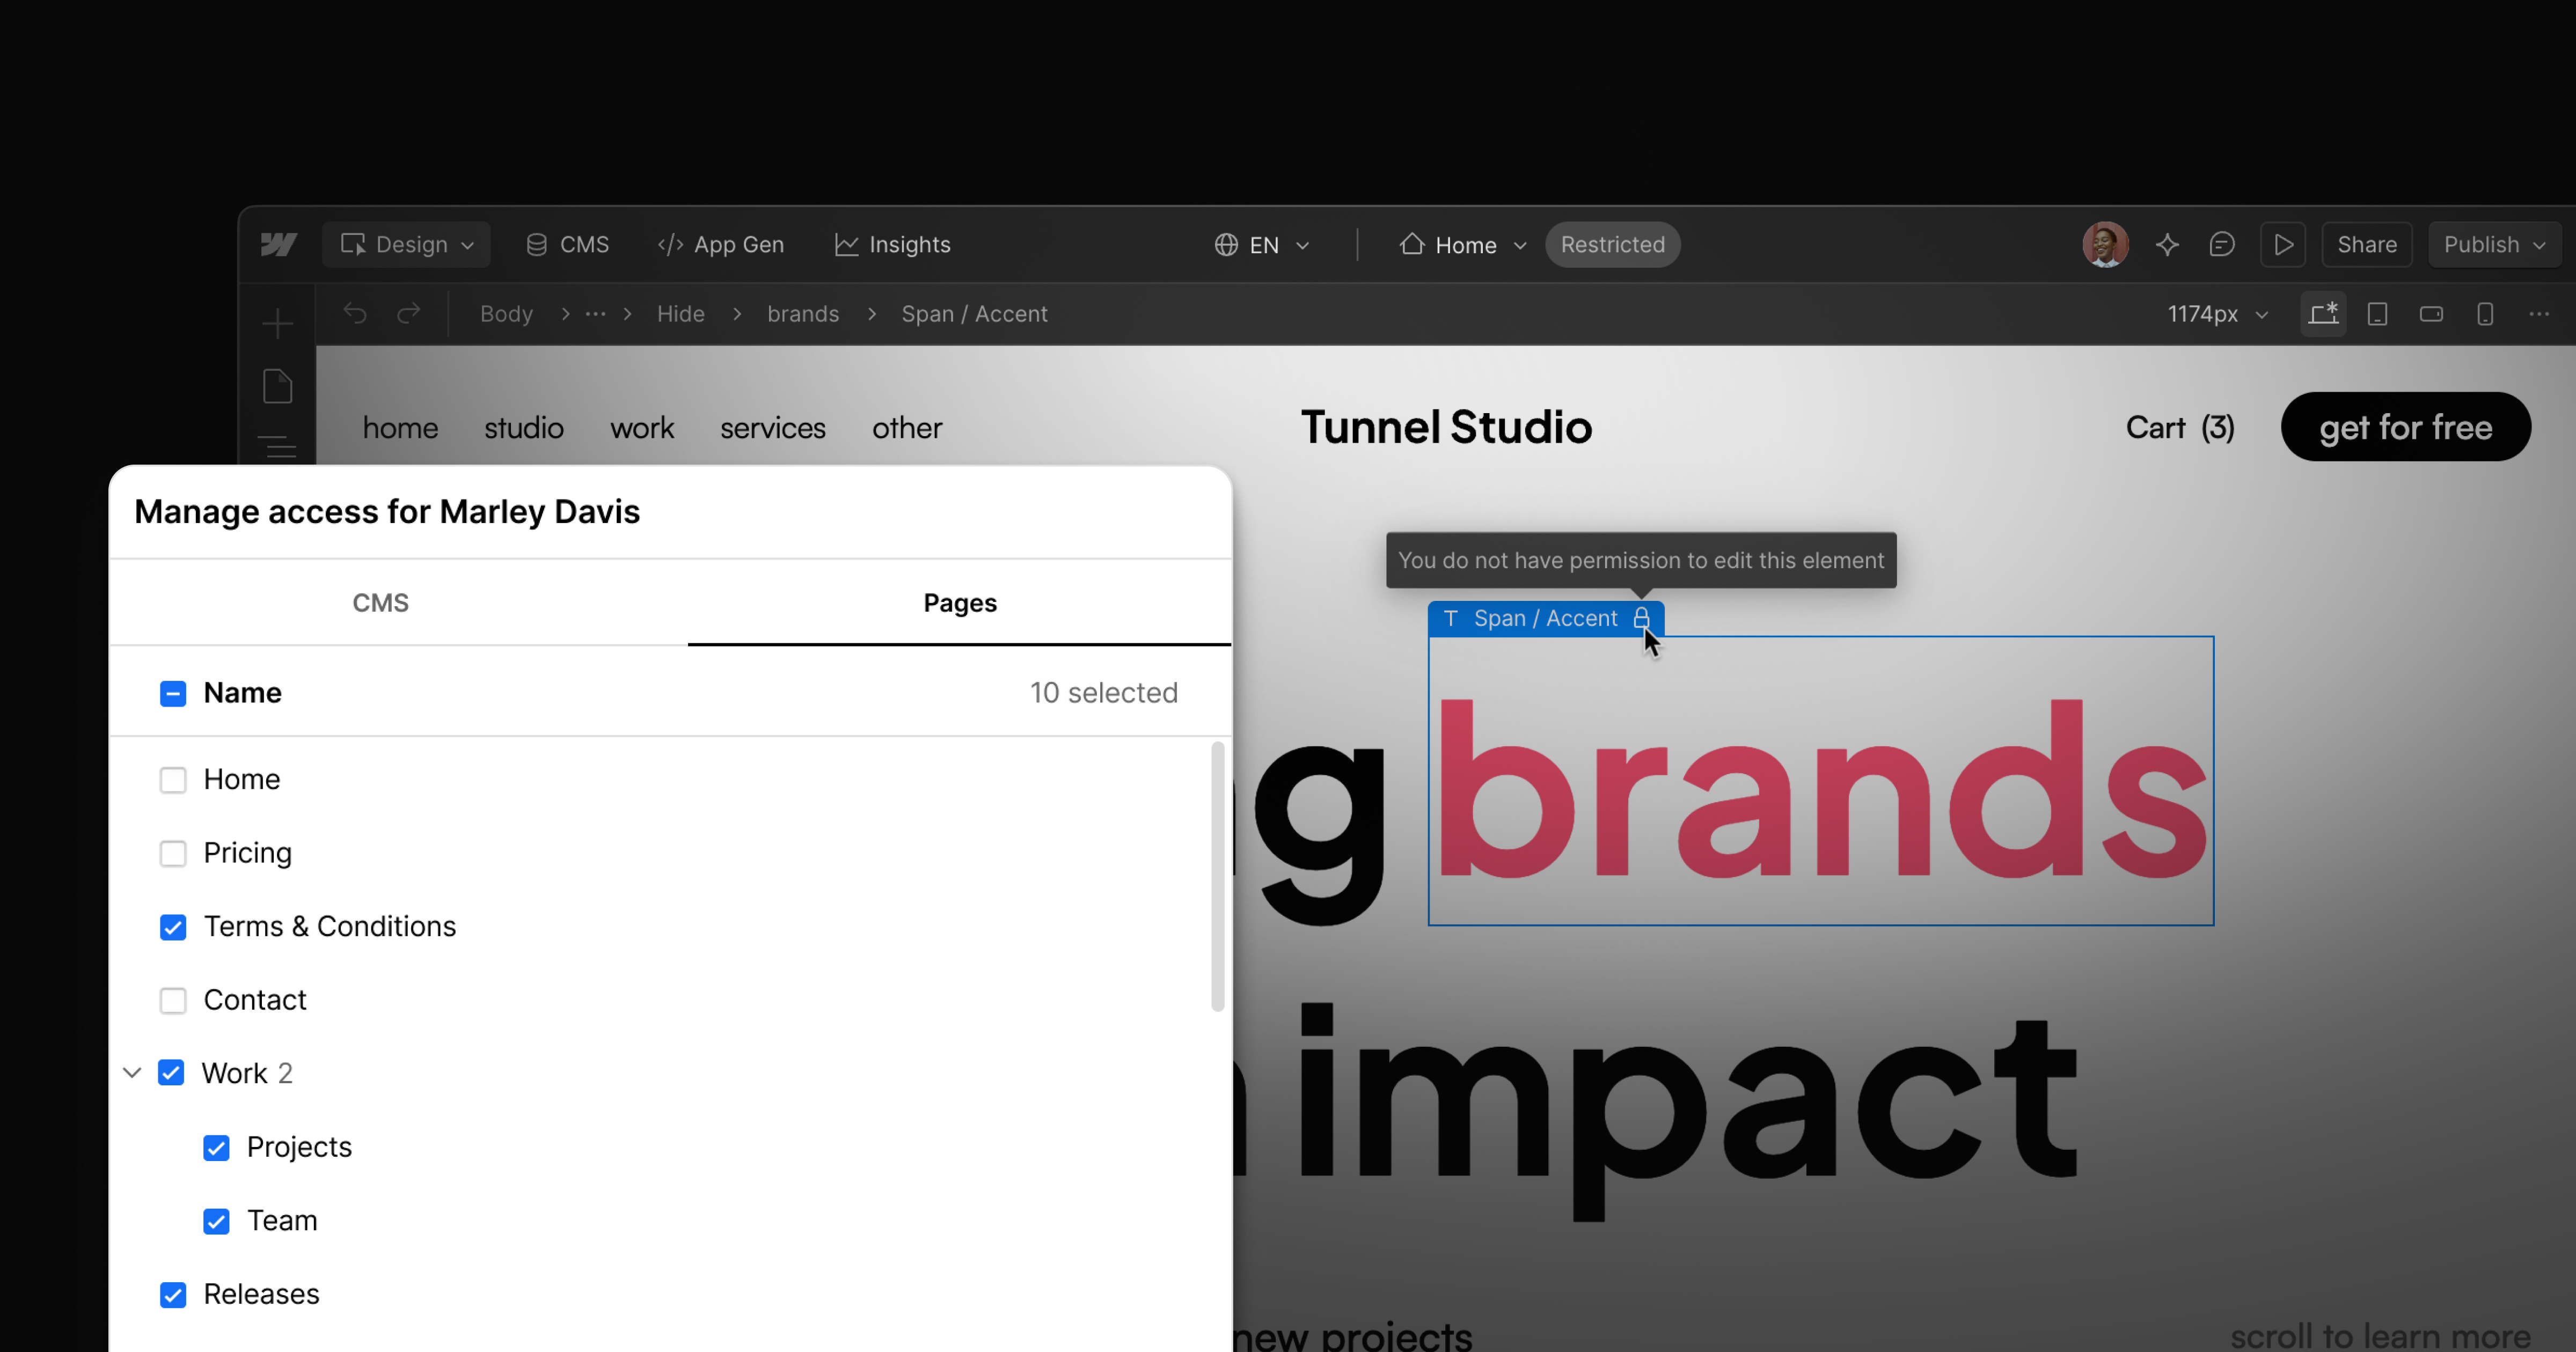
Task: Uncheck the Terms & Conditions checkbox
Action: point(173,927)
